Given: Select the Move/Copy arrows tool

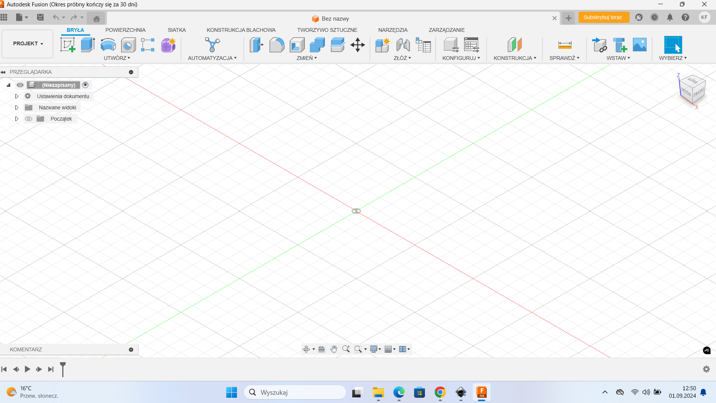Looking at the screenshot, I should pos(358,45).
